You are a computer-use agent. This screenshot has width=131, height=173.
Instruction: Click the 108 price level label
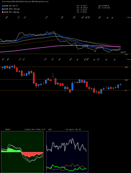126,67
